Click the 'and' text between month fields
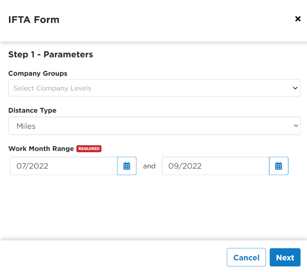Viewport: 307px width, 272px height. tap(149, 166)
